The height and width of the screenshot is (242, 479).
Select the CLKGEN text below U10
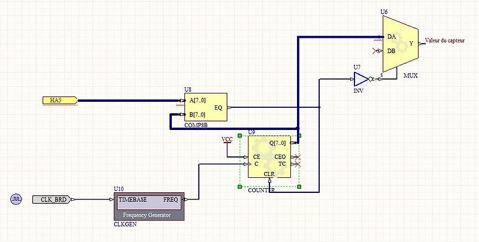[x=124, y=225]
